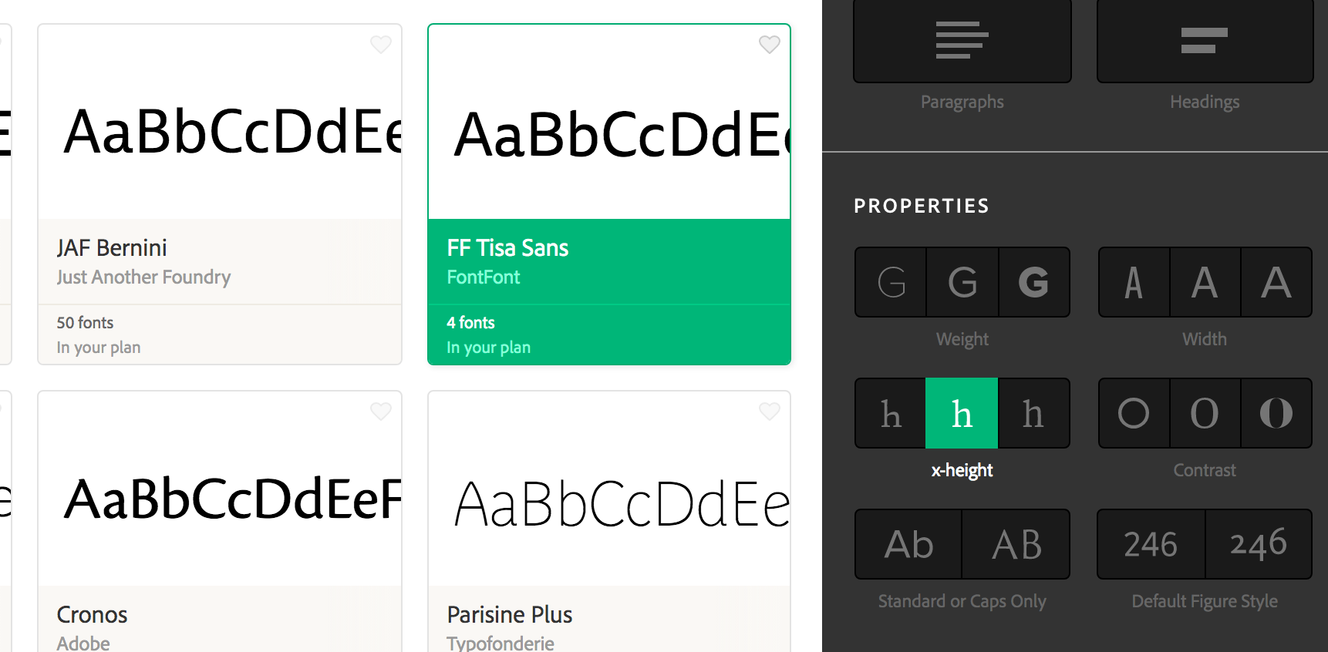Click Cronos sample preview text
Image resolution: width=1328 pixels, height=652 pixels.
point(232,499)
